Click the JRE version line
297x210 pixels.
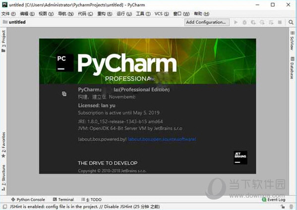pos(120,121)
